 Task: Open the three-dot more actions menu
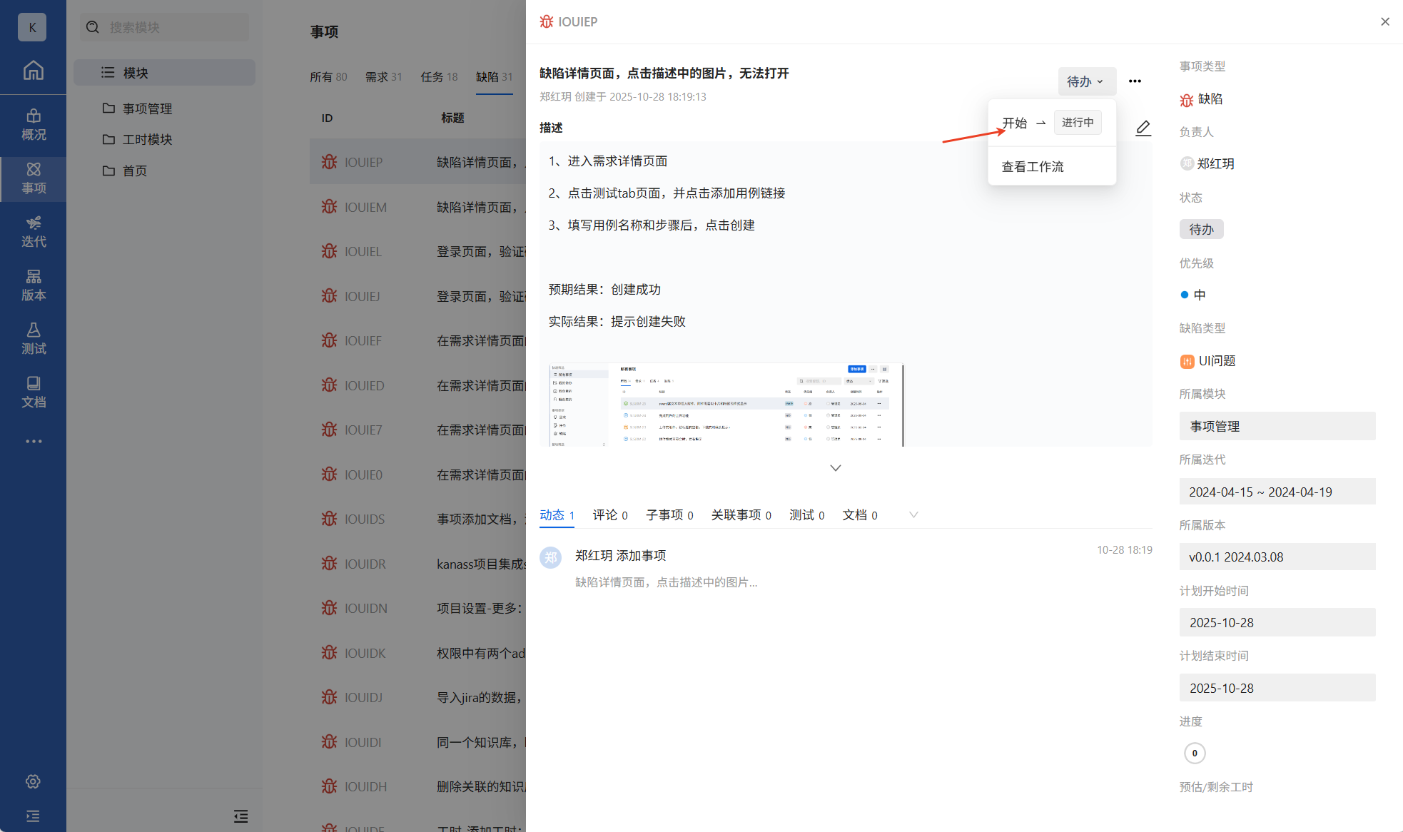click(x=1135, y=81)
